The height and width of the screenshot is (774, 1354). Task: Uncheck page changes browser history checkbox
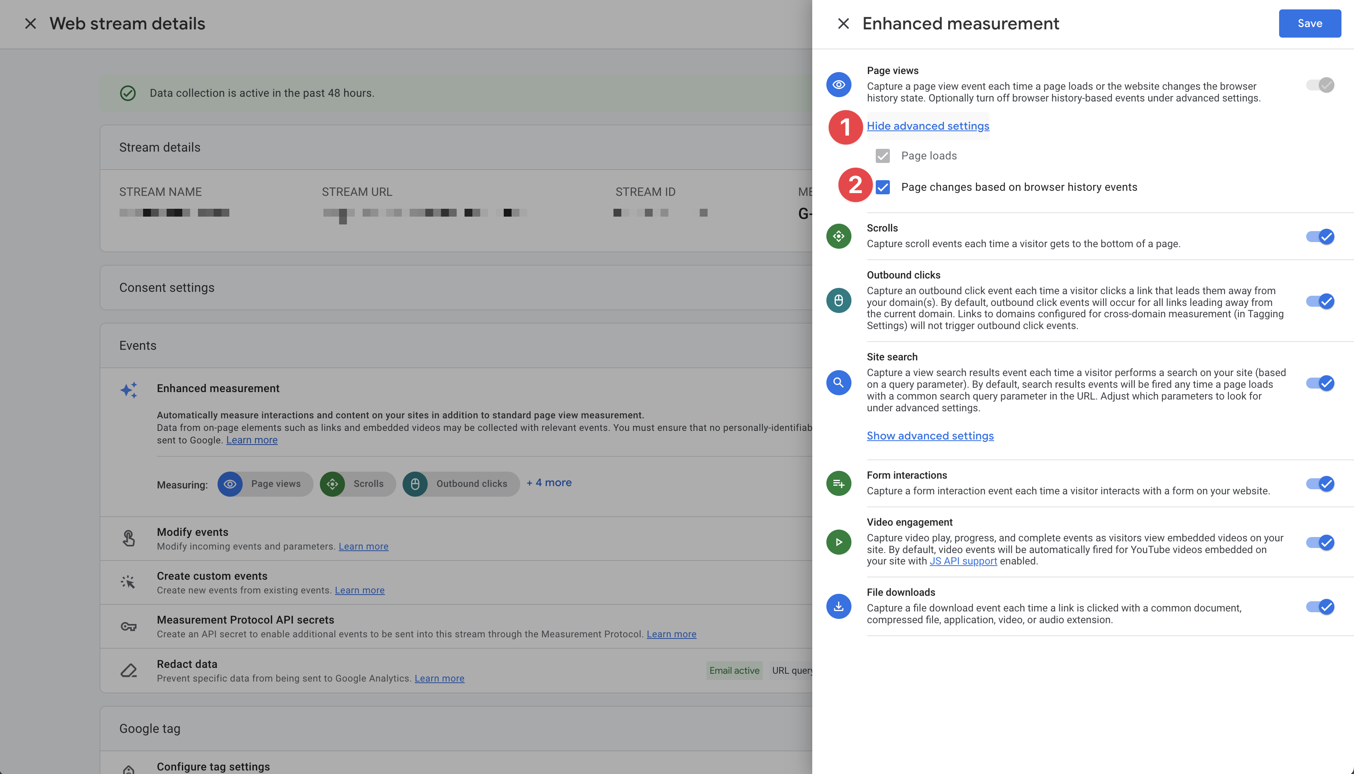tap(883, 187)
